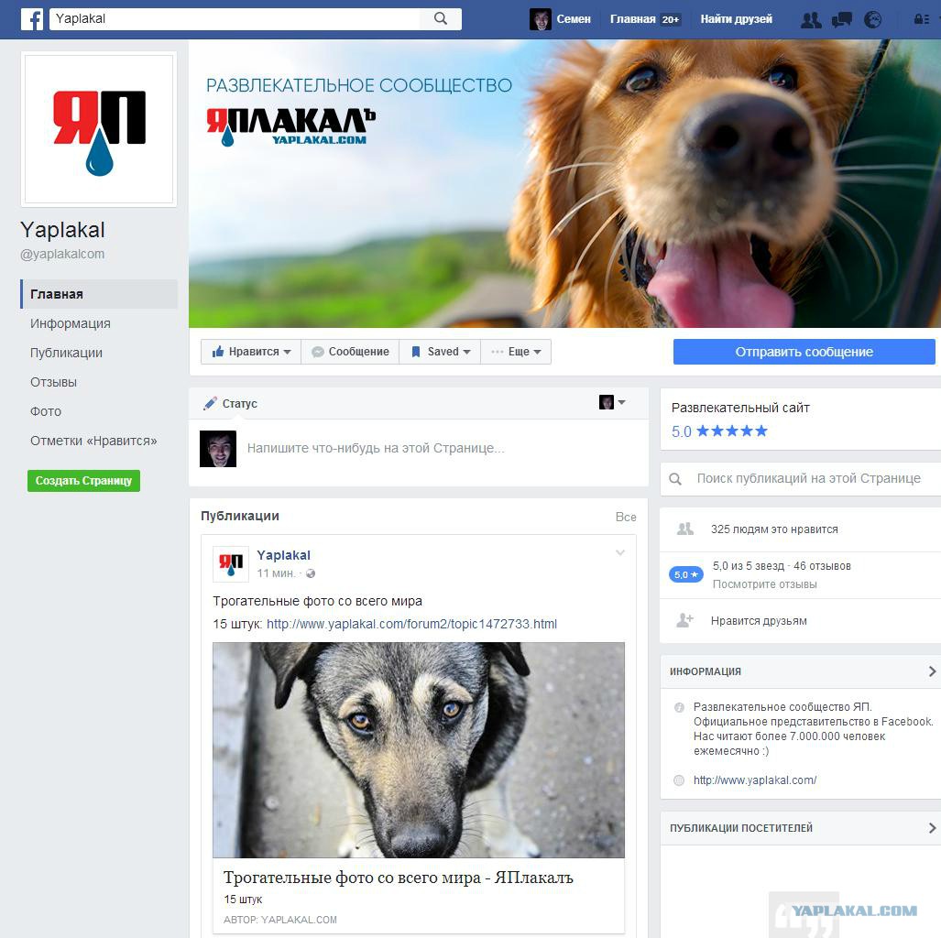
Task: Open Еще more options dropdown
Action: [516, 352]
